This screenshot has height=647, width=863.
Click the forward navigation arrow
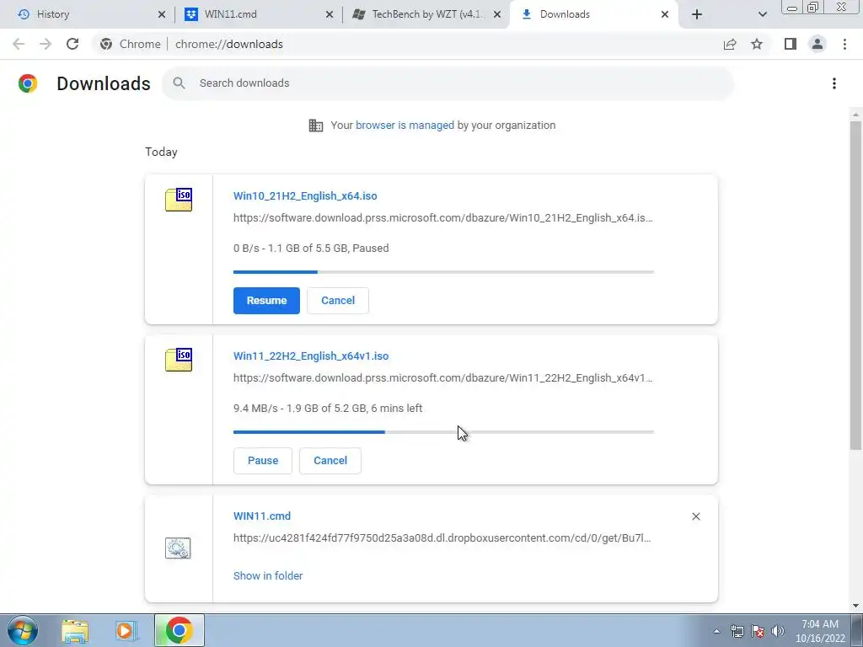pyautogui.click(x=46, y=44)
